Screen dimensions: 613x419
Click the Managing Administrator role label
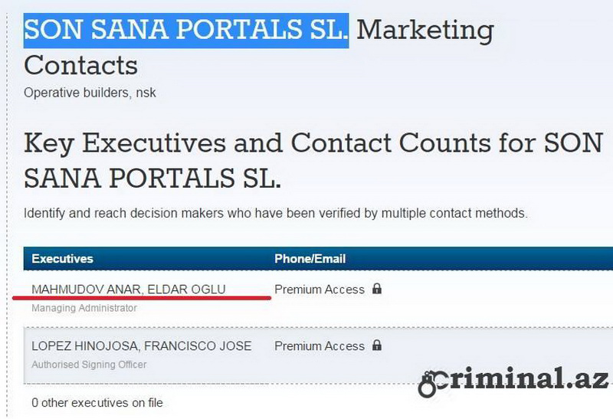(x=84, y=308)
